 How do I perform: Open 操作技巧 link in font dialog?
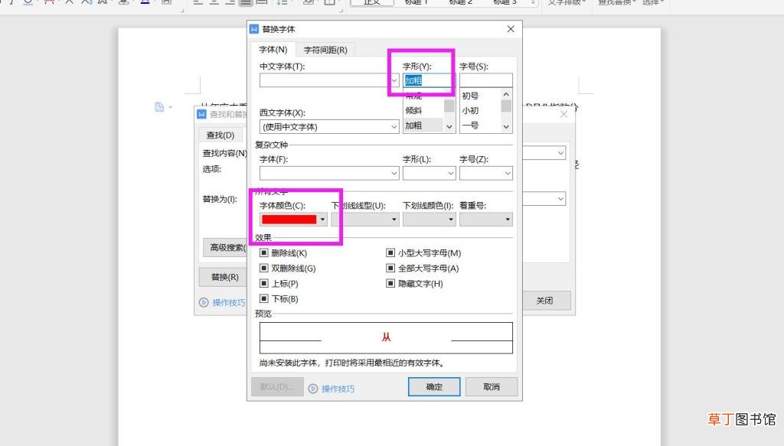pos(338,389)
